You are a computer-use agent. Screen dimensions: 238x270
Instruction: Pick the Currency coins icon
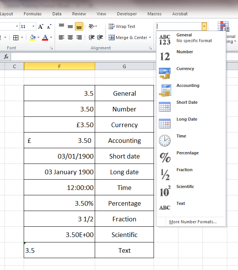(165, 74)
